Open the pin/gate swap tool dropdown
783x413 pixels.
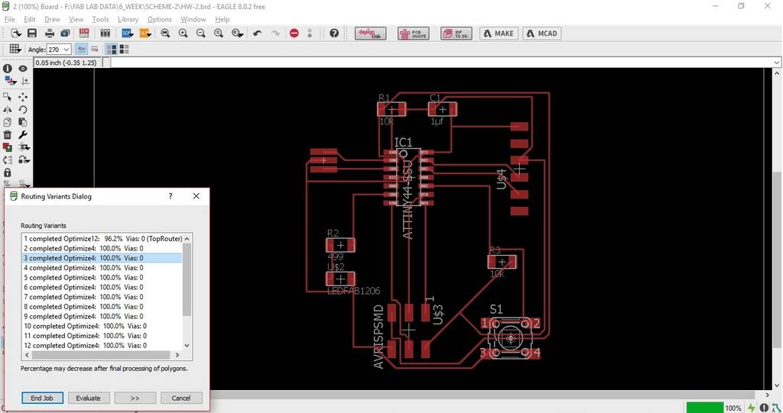click(24, 147)
